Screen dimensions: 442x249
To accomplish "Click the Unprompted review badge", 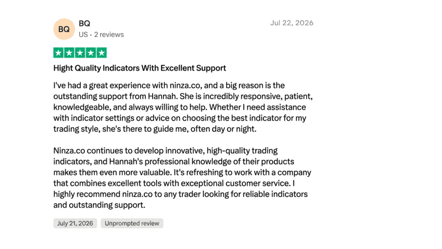I will click(x=132, y=223).
